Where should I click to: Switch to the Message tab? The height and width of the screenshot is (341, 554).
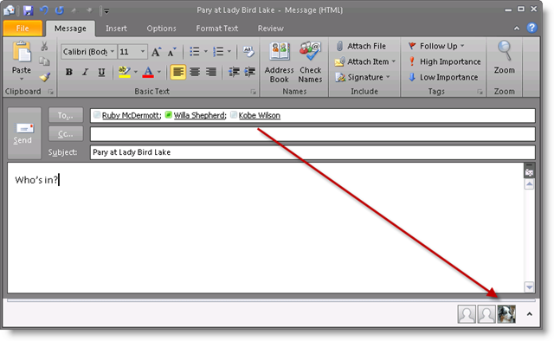pos(70,29)
